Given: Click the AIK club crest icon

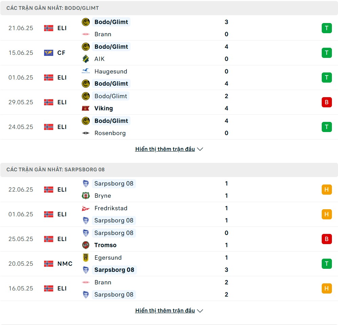Looking at the screenshot, I should [x=86, y=59].
